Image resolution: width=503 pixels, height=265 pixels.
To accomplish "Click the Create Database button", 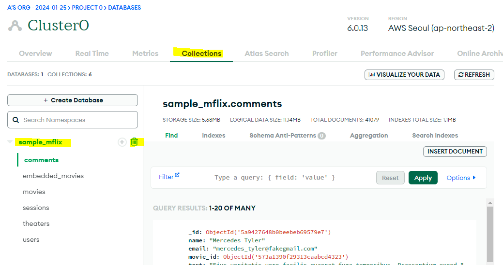I will pyautogui.click(x=73, y=100).
